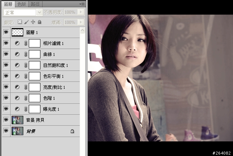Image resolution: width=233 pixels, height=156 pixels.
Task: Hide the 曝光度 1 layer
Action: click(x=6, y=109)
